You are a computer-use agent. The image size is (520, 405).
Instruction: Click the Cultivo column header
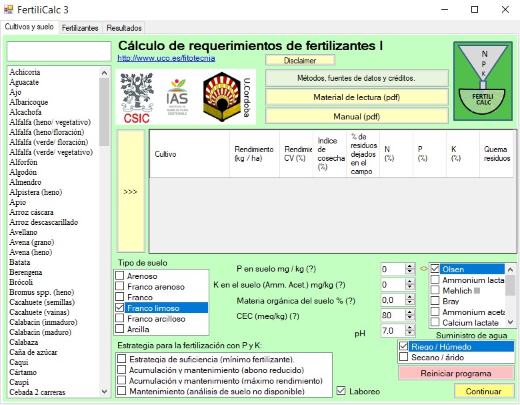[190, 153]
